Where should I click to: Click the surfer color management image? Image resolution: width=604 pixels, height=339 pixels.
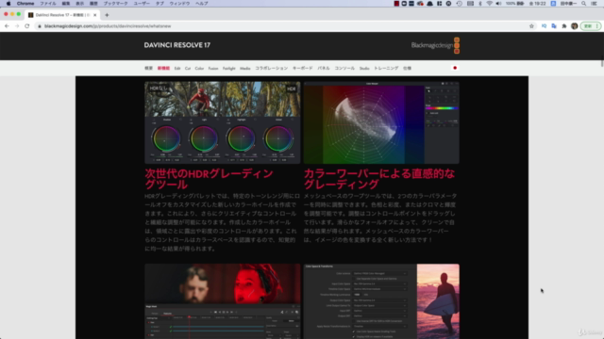381,301
